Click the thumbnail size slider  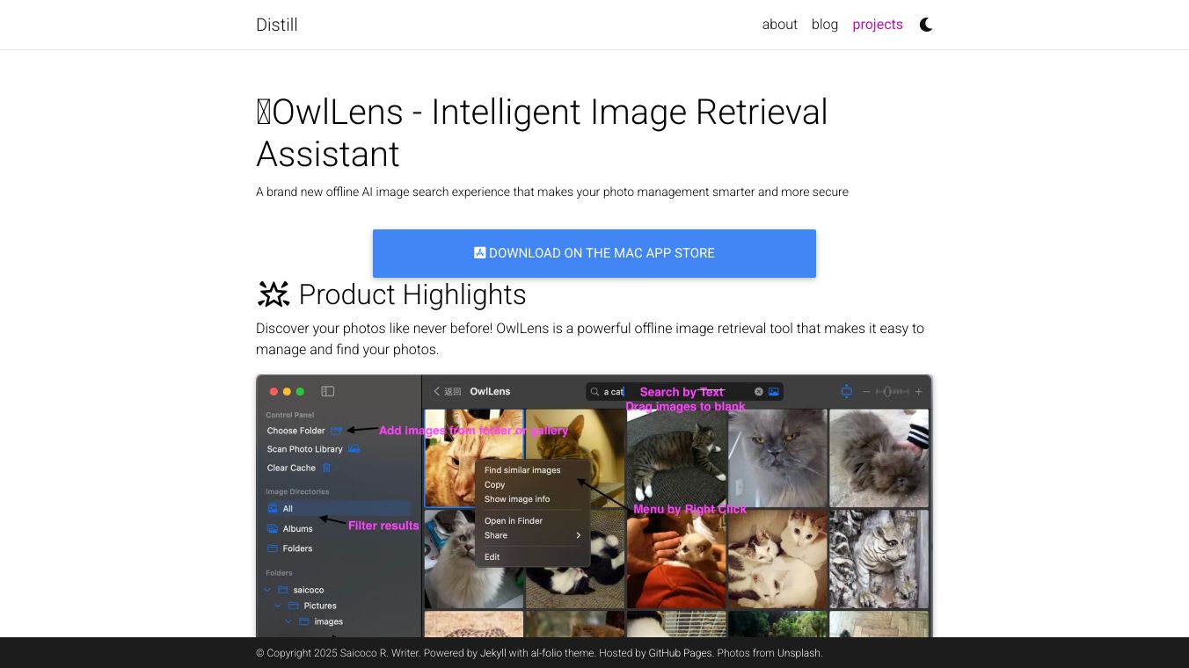pos(893,392)
